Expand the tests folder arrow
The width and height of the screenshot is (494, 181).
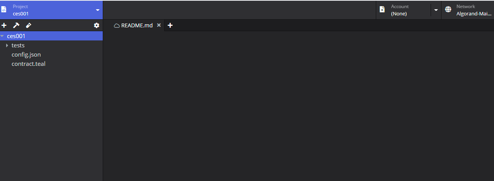point(7,45)
